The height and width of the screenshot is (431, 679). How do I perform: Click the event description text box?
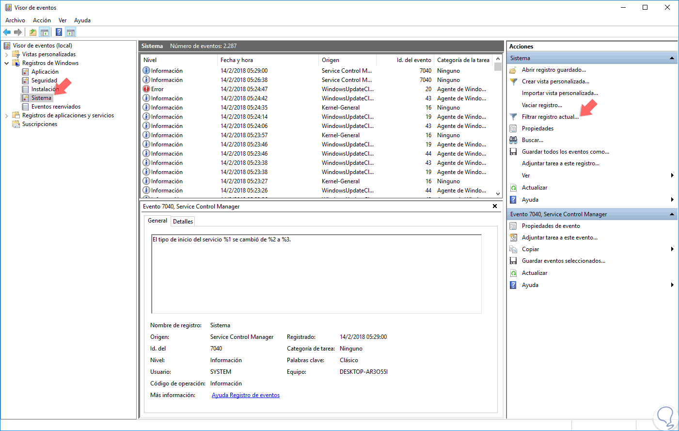pyautogui.click(x=316, y=274)
